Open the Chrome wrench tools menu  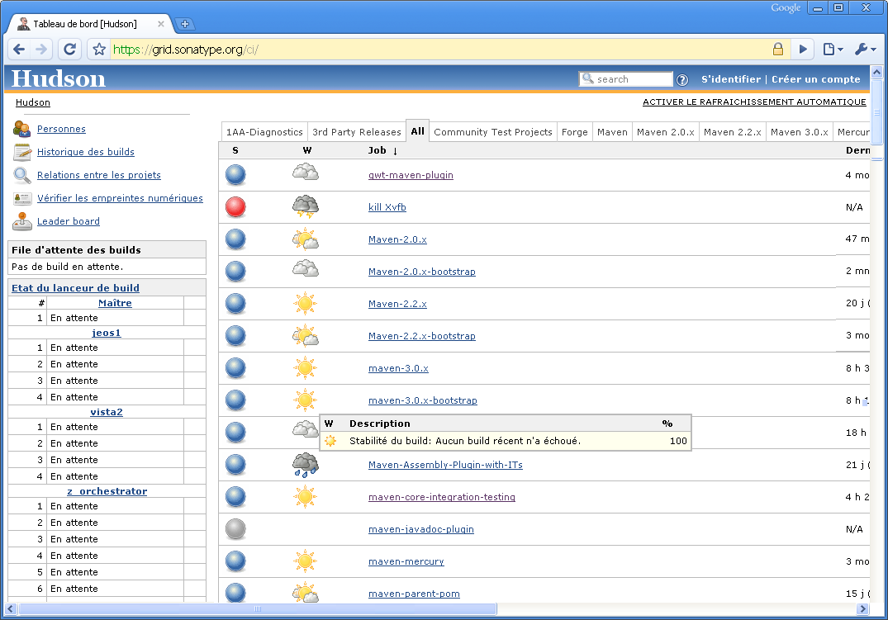click(x=865, y=50)
